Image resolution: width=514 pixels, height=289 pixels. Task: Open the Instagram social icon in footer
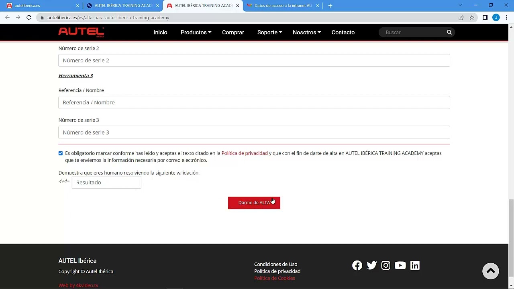[x=386, y=265]
